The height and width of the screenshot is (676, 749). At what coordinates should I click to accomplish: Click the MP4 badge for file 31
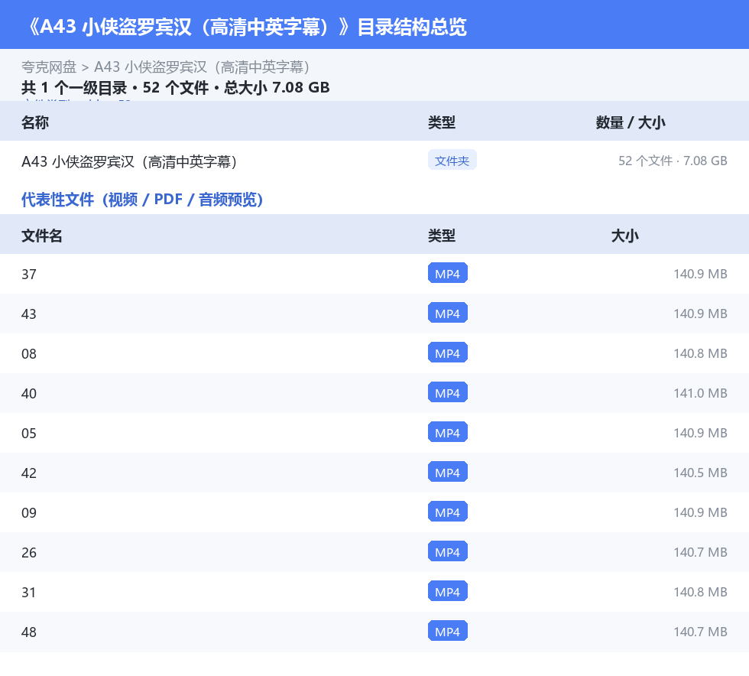pos(448,591)
